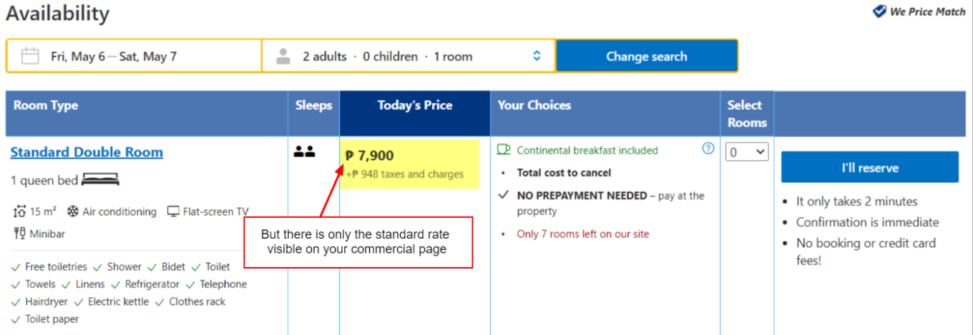Click the flat-screen TV icon
This screenshot has width=973, height=335.
[x=173, y=211]
